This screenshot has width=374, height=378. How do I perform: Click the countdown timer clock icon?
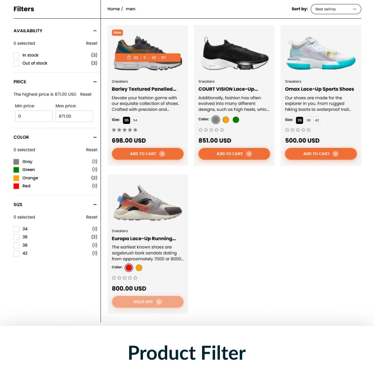coord(129,58)
